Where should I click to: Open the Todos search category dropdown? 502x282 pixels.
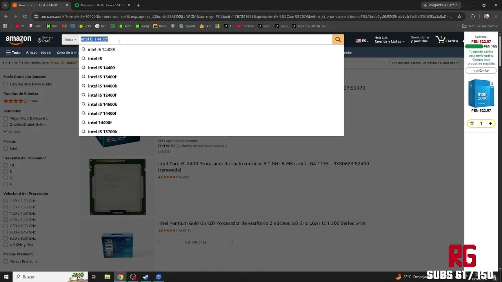pyautogui.click(x=70, y=40)
